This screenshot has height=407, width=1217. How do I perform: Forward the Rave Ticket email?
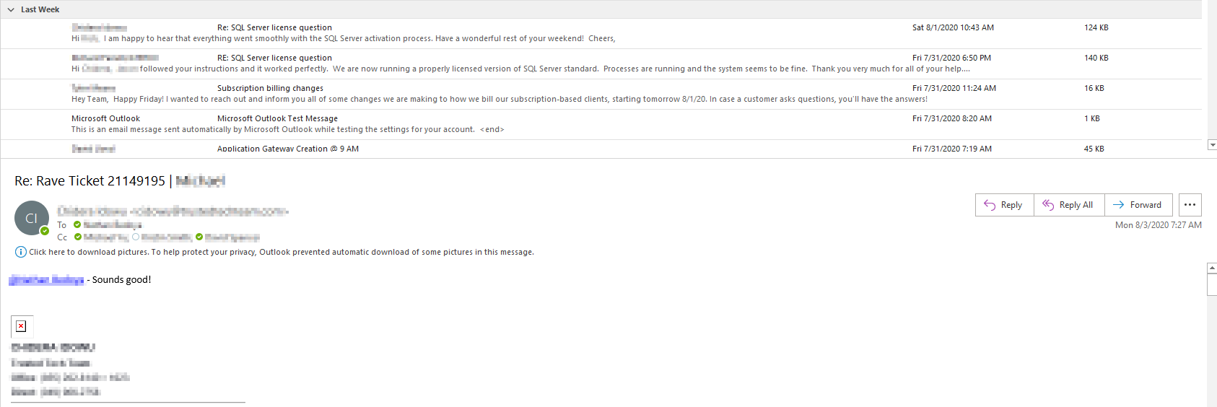(1138, 205)
